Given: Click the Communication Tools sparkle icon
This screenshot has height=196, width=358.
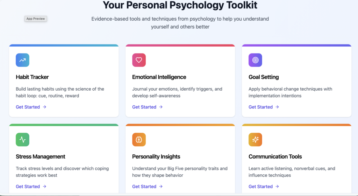Looking at the screenshot, I should point(255,140).
